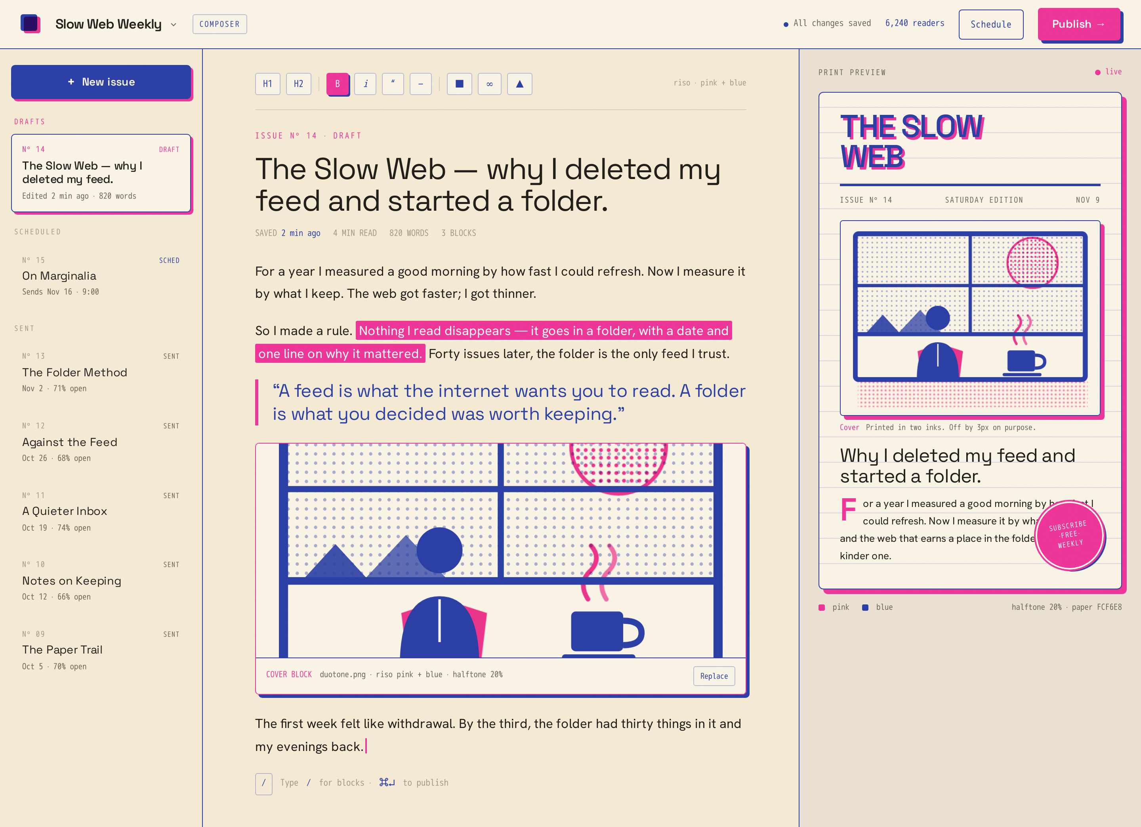Publish the issue
Viewport: 1141px width, 827px height.
(1079, 24)
